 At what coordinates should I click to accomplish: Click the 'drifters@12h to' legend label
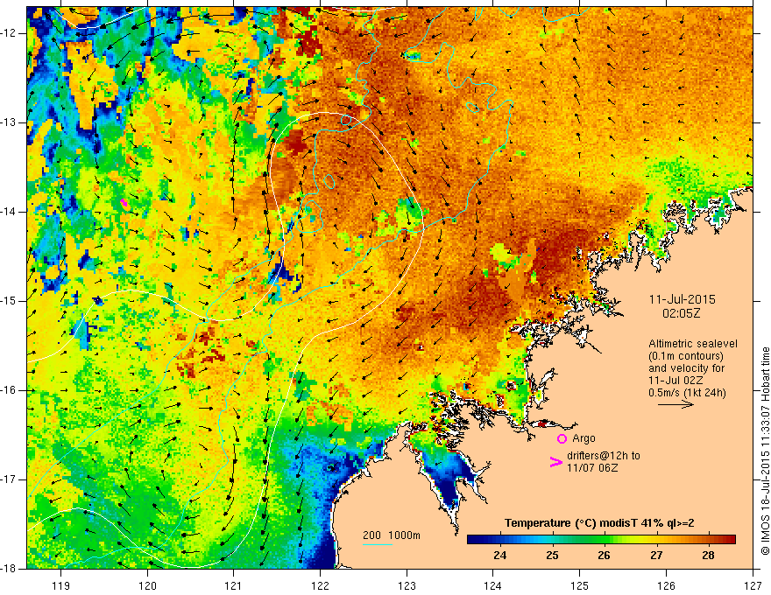point(604,456)
